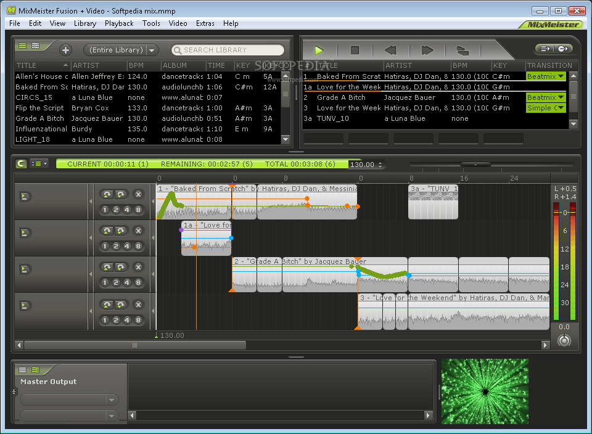Click the X button on third track

pos(139,267)
